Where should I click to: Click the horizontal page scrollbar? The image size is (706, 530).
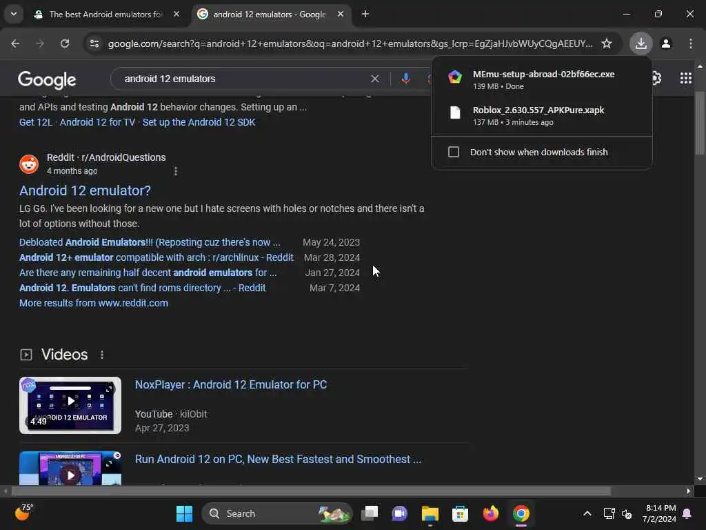coord(311,491)
